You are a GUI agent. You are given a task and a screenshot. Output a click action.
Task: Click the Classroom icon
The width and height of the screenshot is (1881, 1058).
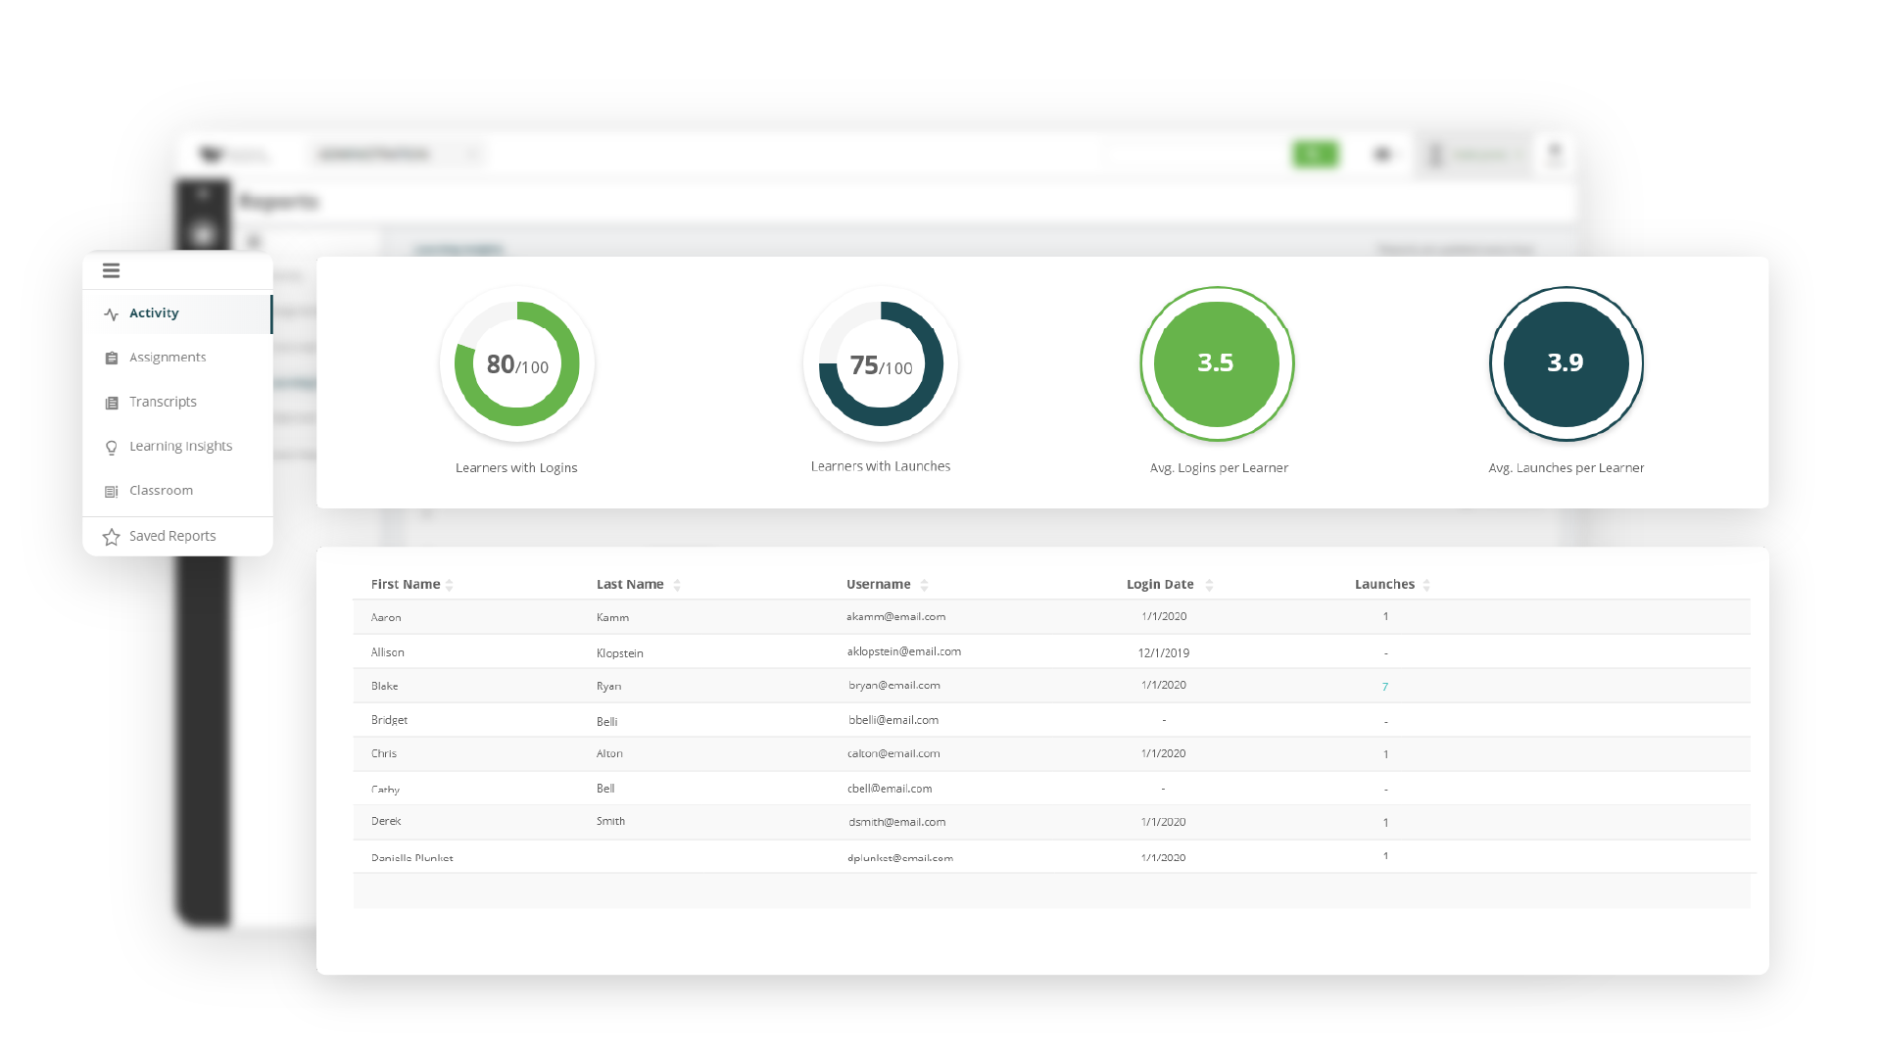(111, 492)
